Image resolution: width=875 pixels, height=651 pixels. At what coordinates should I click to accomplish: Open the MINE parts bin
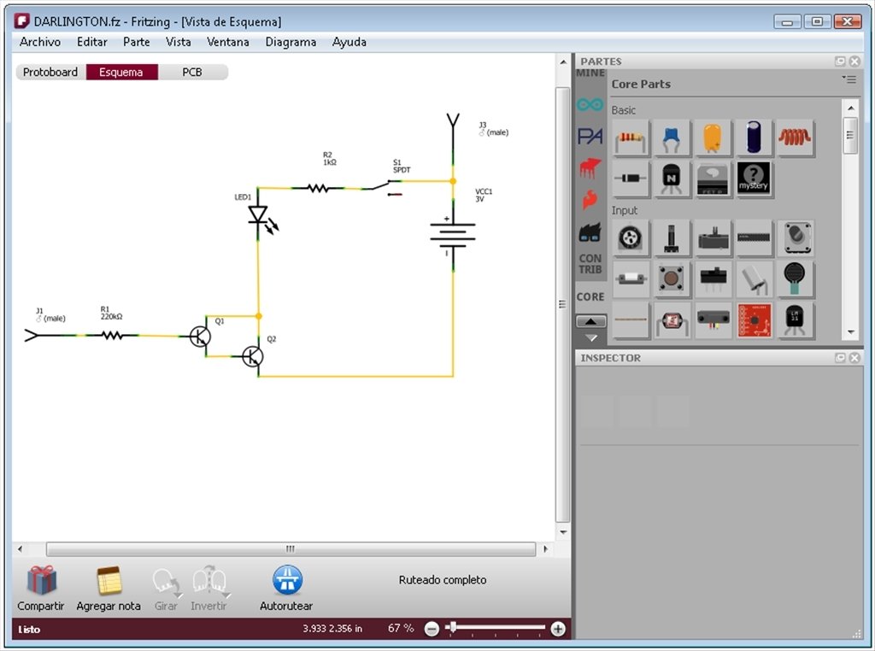click(x=590, y=73)
